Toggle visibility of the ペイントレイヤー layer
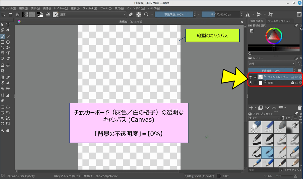This screenshot has height=179, width=303. [251, 77]
